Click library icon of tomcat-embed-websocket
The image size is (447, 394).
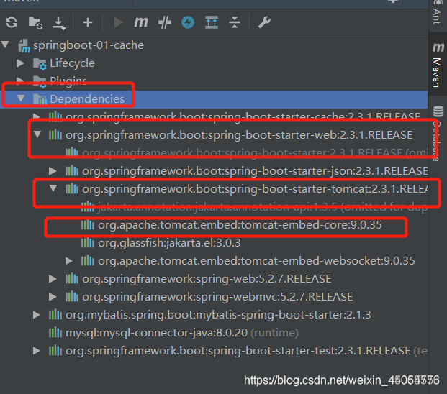[x=88, y=260]
